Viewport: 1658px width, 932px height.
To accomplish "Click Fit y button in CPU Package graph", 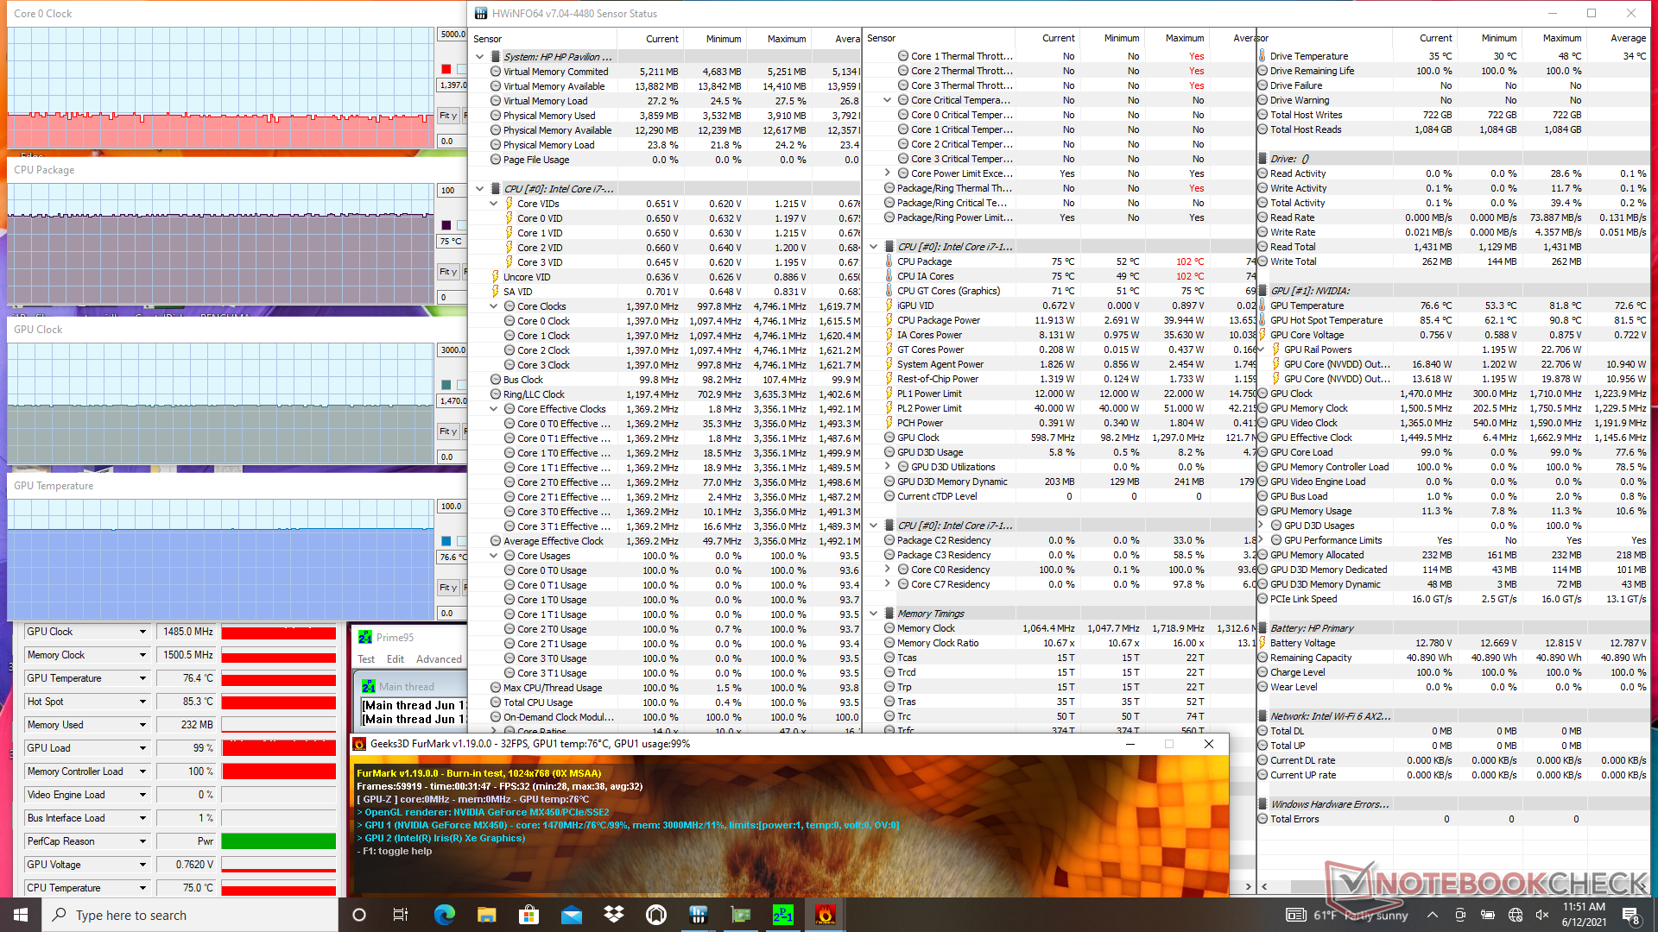I will (x=448, y=272).
